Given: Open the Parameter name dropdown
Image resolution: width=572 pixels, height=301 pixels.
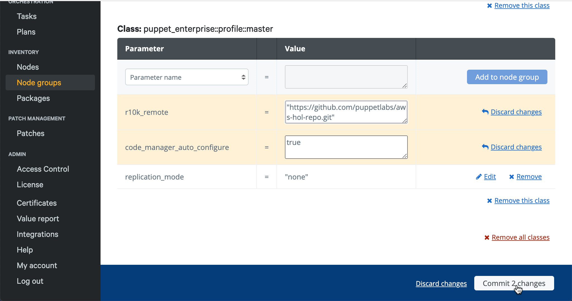Looking at the screenshot, I should (x=187, y=77).
